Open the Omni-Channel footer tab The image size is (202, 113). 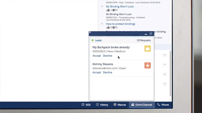click(x=142, y=105)
